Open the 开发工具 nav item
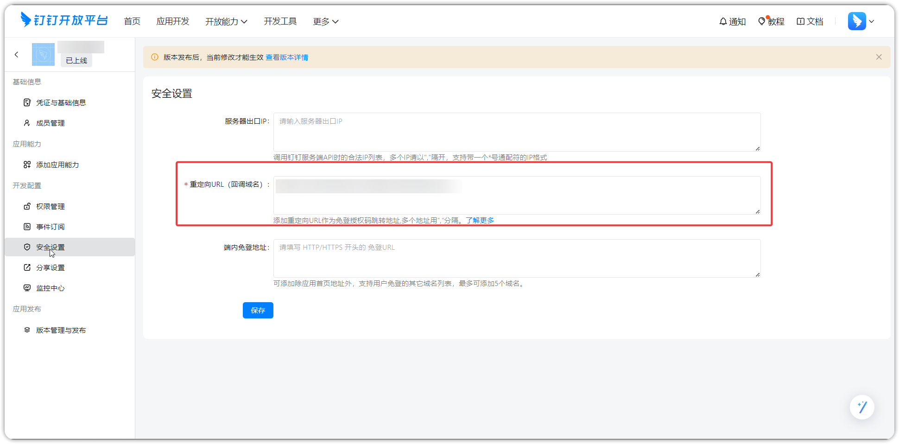899x444 pixels. click(x=280, y=21)
